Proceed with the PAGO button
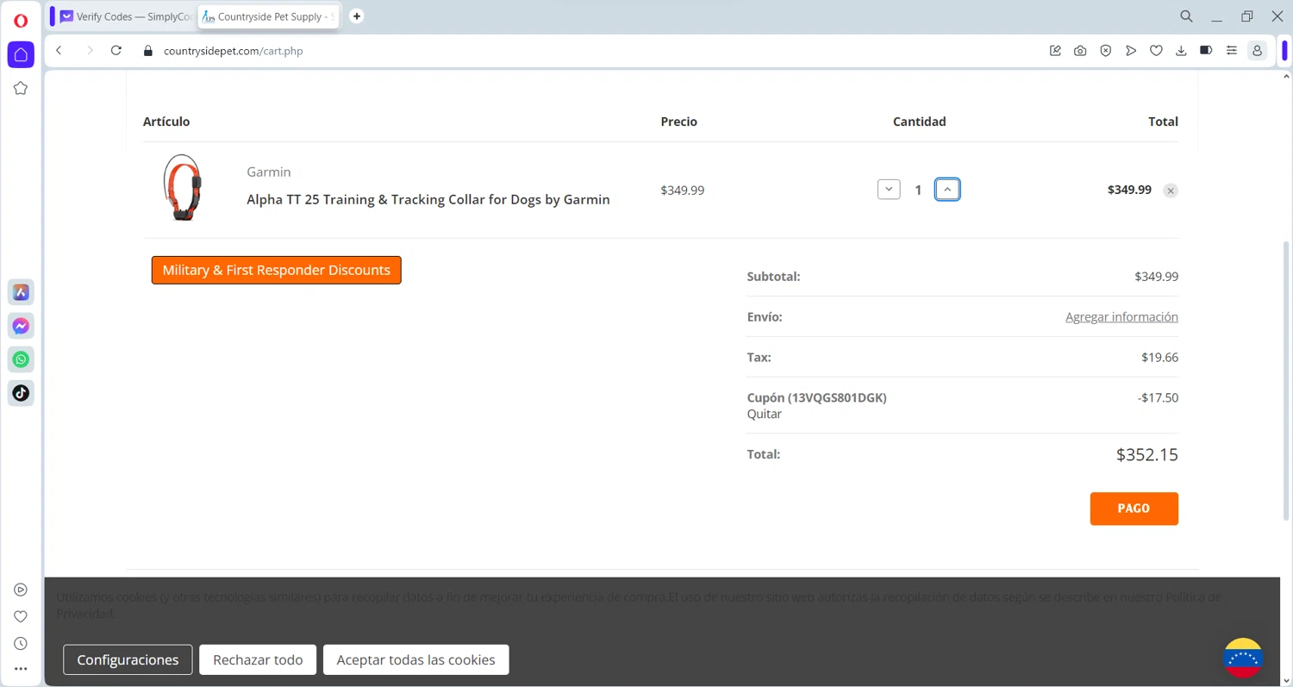 (1134, 509)
